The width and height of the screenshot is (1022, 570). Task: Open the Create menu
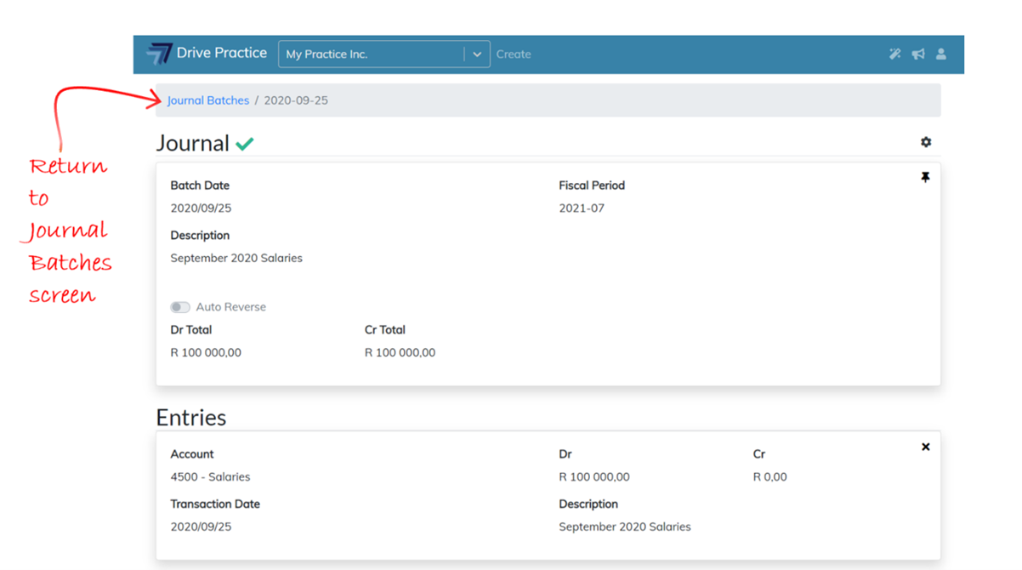click(x=514, y=54)
